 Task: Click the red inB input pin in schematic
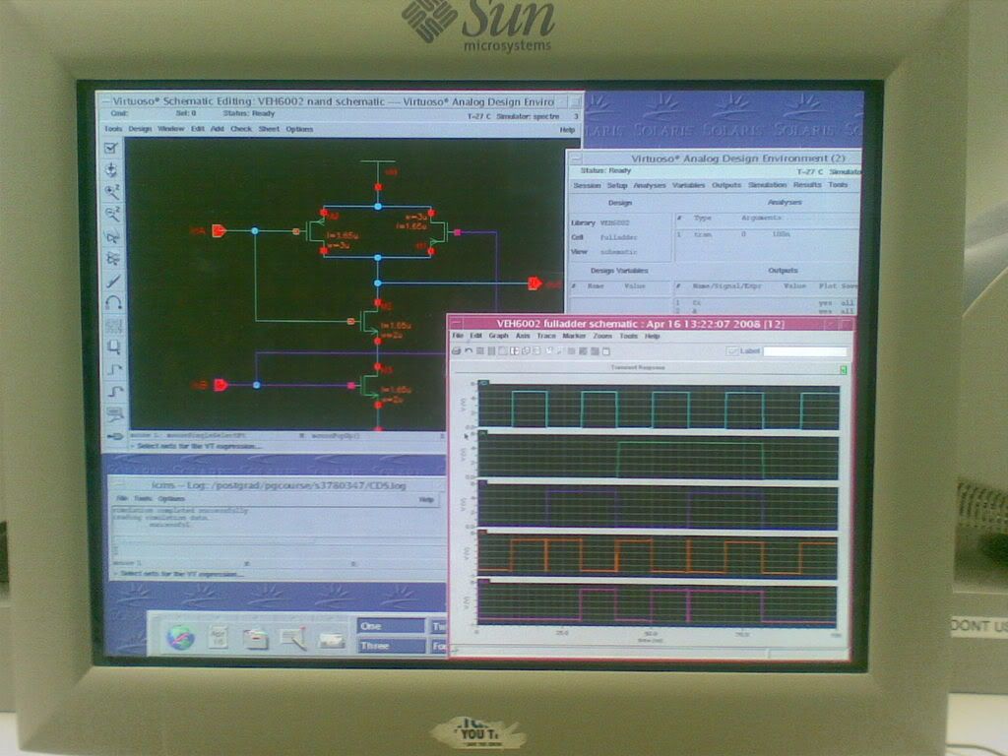220,385
